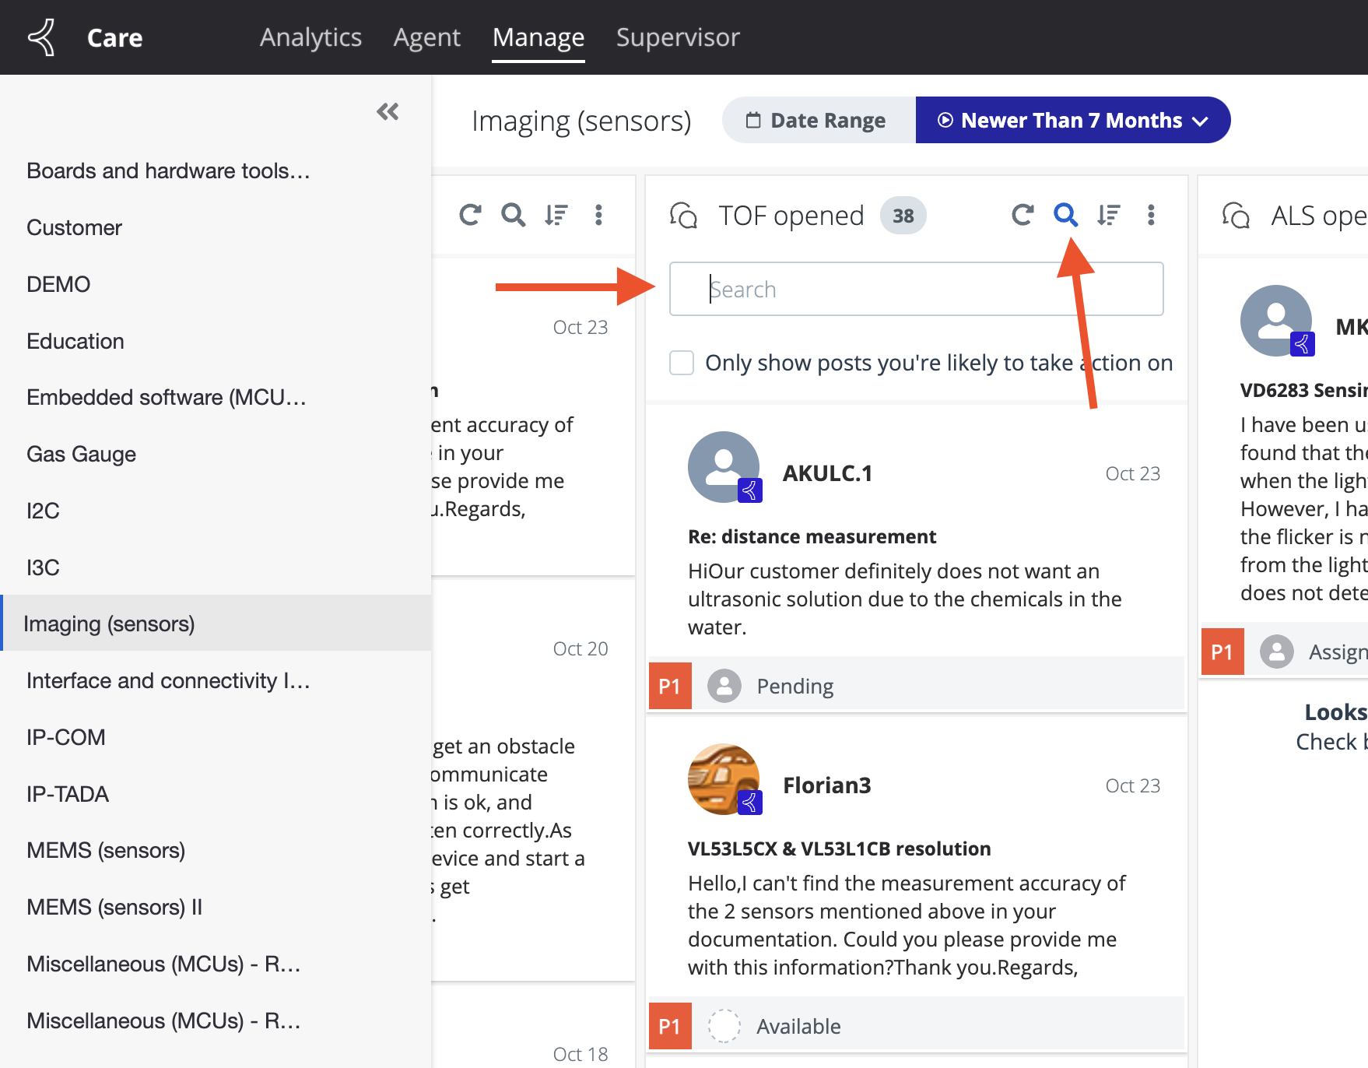Collapse the sidebar with double-chevron arrow
Image resolution: width=1368 pixels, height=1068 pixels.
(388, 112)
